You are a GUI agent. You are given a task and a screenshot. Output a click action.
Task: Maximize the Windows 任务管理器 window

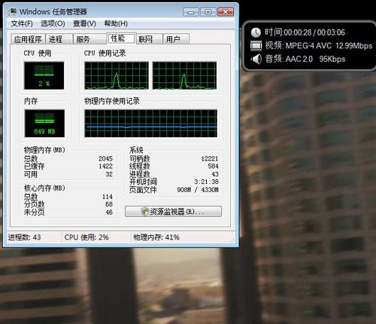pyautogui.click(x=208, y=12)
